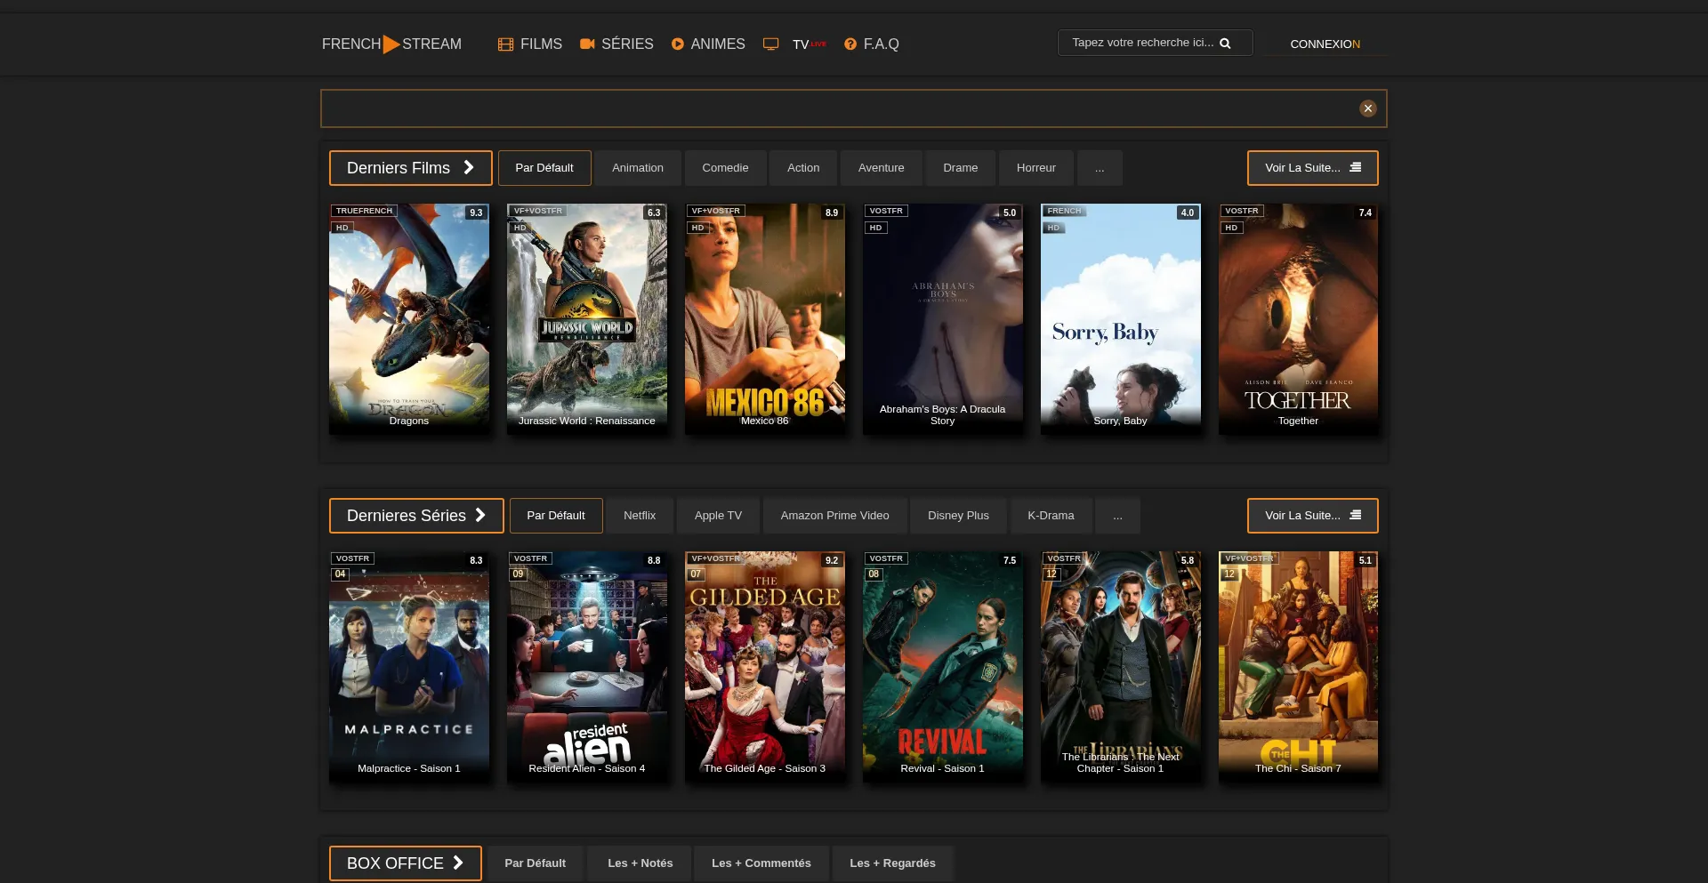Open The Librarians Next Chapter poster
The width and height of the screenshot is (1708, 883).
1121,667
